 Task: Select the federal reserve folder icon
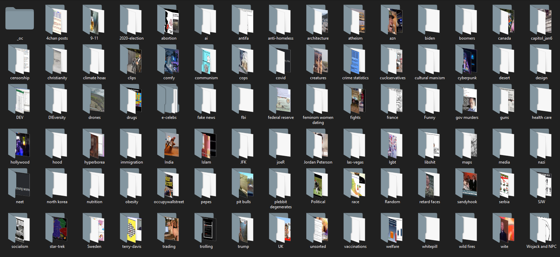(280, 99)
